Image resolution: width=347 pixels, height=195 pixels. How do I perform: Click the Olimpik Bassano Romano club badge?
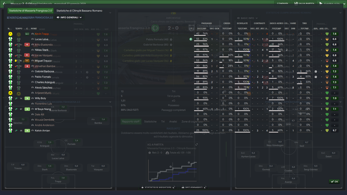click(x=191, y=28)
